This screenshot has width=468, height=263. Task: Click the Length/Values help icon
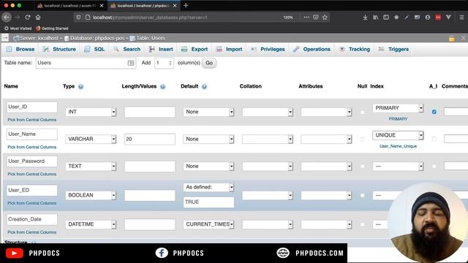coord(162,86)
